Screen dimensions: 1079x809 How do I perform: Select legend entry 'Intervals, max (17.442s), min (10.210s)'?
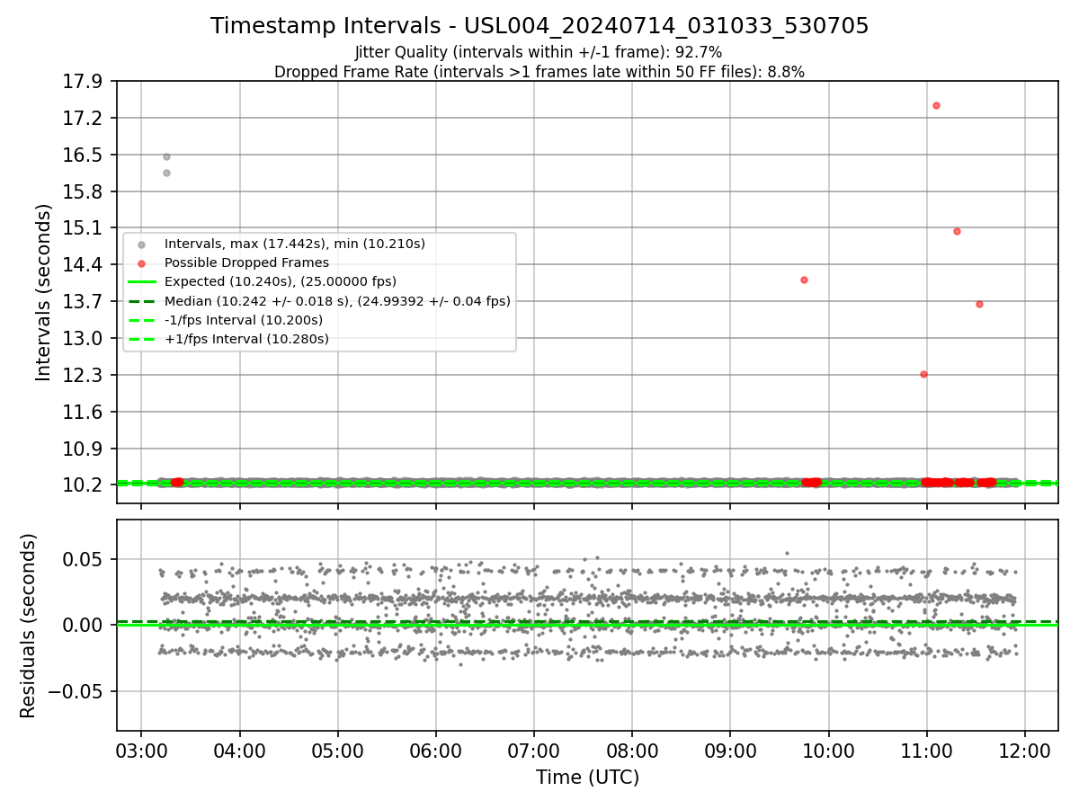(295, 244)
